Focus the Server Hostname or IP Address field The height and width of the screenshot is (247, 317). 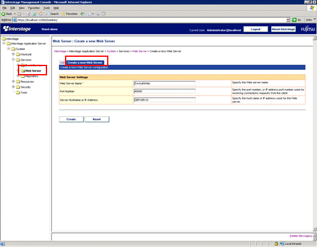(x=165, y=100)
